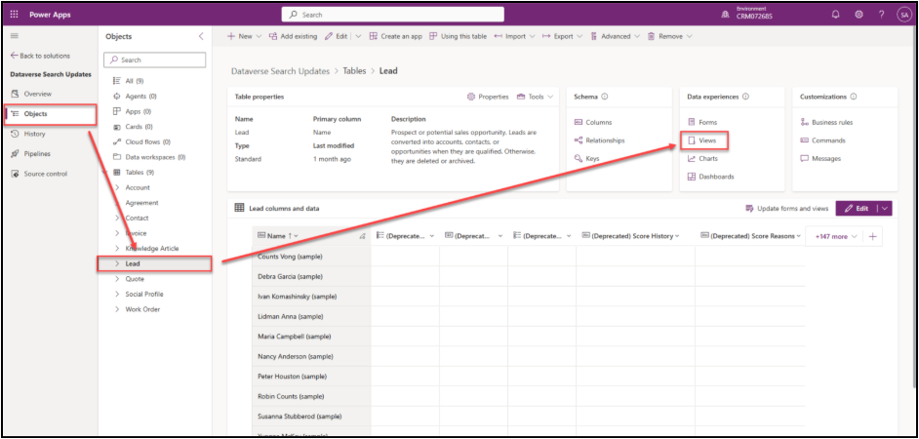919x439 pixels.
Task: Click the Schema info icon
Action: point(605,97)
